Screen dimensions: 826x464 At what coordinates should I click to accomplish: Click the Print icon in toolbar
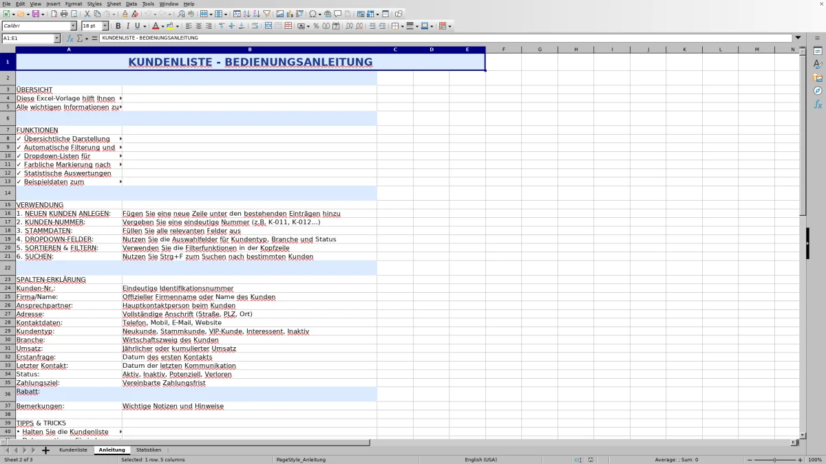pos(64,14)
